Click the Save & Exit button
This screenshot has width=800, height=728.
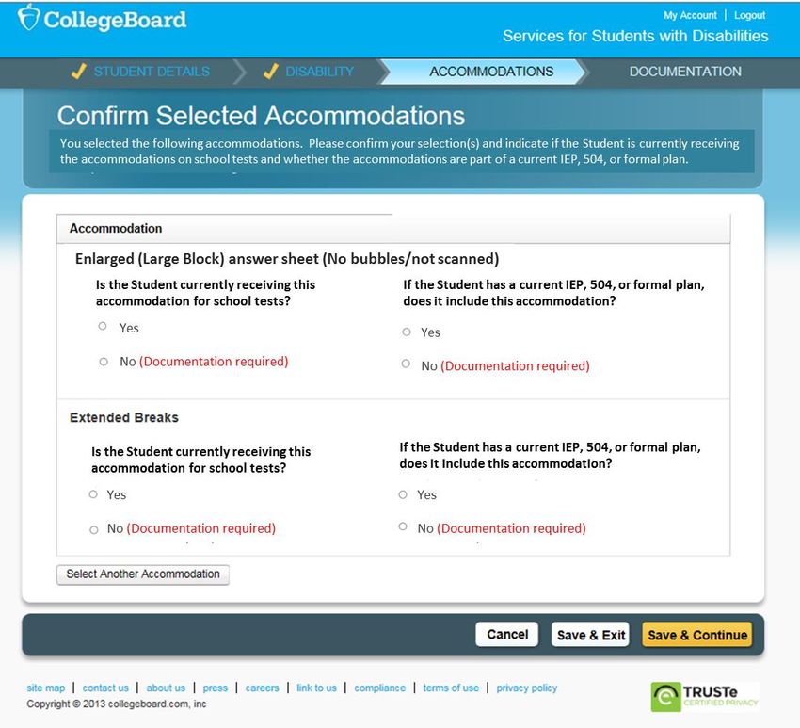tap(591, 635)
